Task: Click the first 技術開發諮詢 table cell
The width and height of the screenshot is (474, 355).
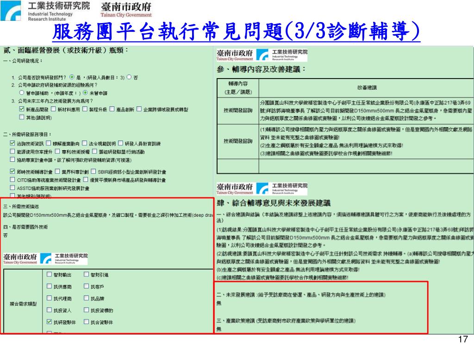Action: [x=238, y=110]
